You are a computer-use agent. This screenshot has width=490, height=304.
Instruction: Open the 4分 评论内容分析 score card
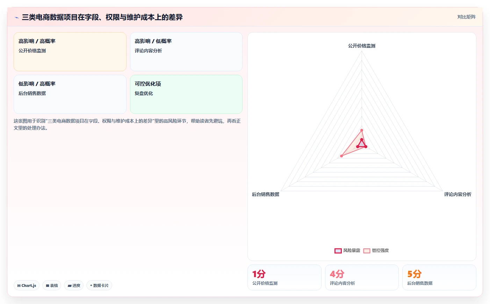click(362, 277)
